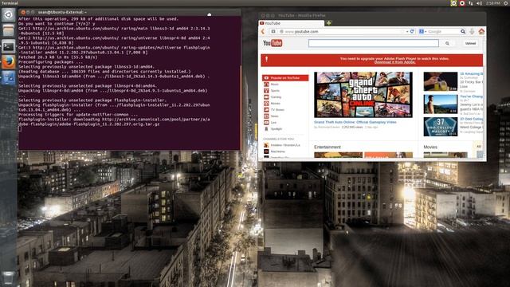510x287 pixels.
Task: Go back using Firefox back arrow
Action: (263, 32)
